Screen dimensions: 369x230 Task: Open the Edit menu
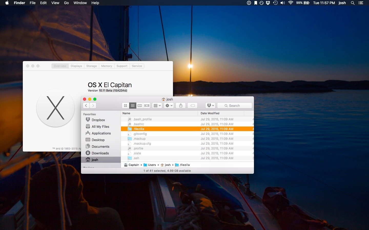[43, 3]
